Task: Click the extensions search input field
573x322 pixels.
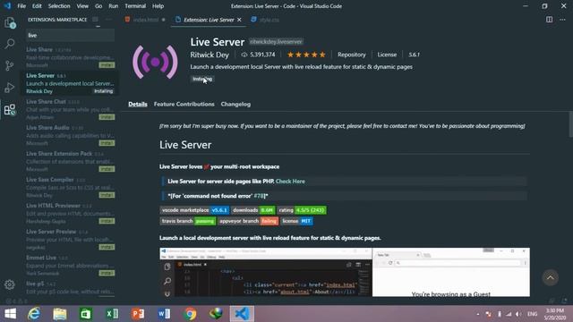Action: point(70,36)
